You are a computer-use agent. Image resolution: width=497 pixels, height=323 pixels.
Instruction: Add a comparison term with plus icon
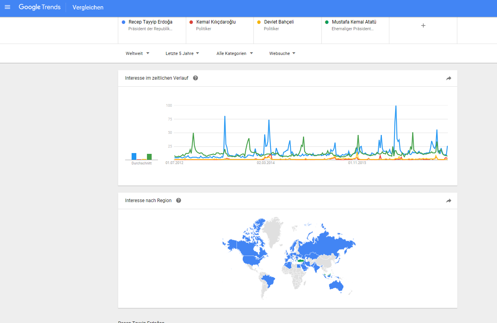(x=423, y=26)
